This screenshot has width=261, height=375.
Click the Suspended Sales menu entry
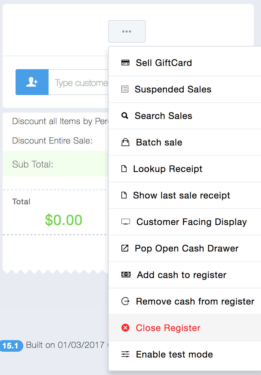click(173, 89)
